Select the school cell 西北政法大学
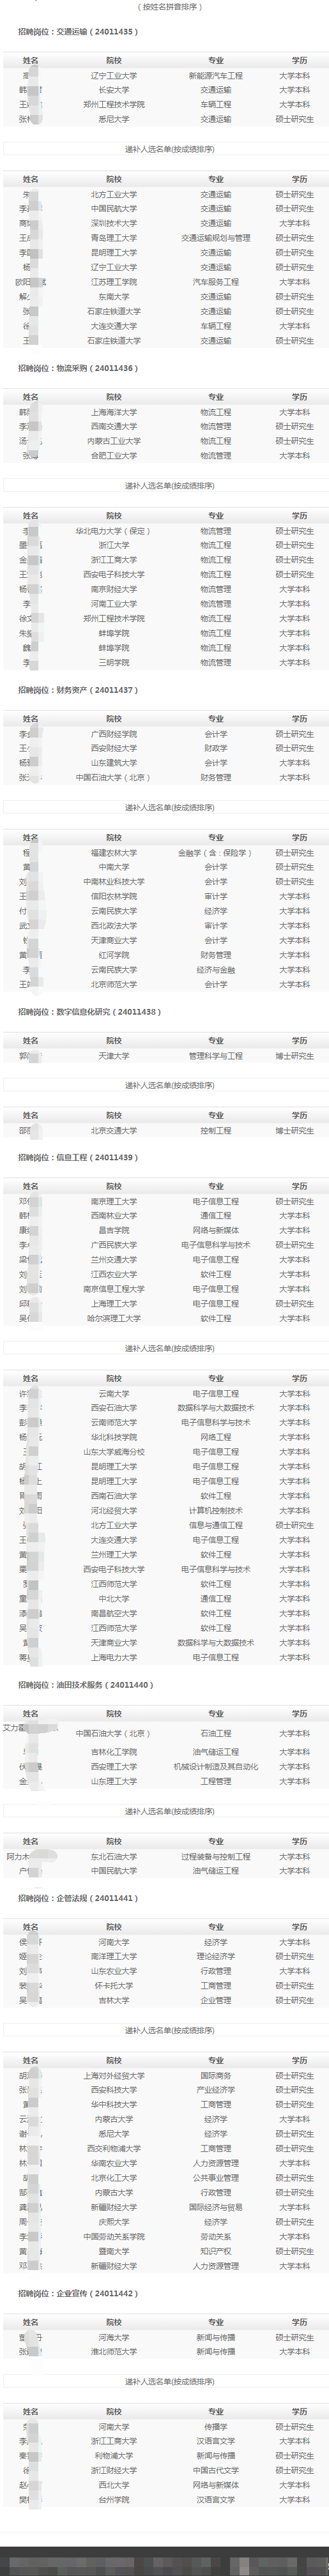The width and height of the screenshot is (329, 2576). (114, 926)
